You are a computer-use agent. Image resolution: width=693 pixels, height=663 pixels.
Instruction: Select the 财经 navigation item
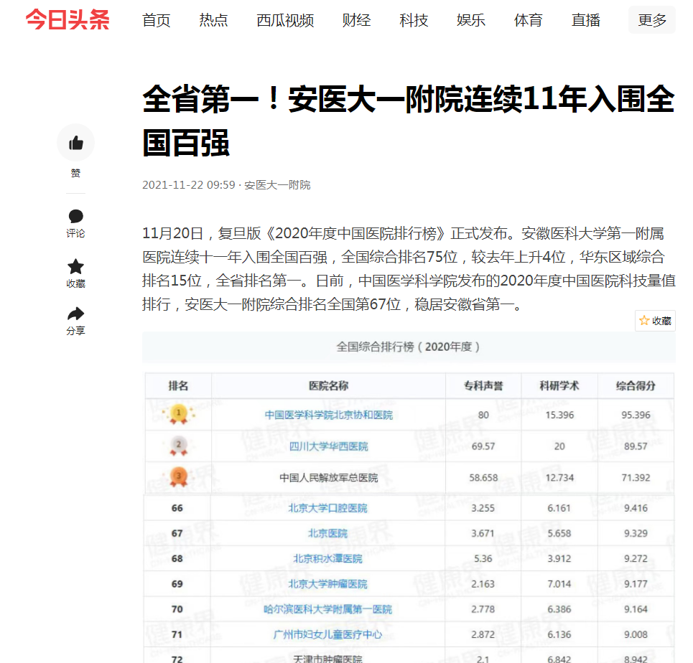coord(357,20)
